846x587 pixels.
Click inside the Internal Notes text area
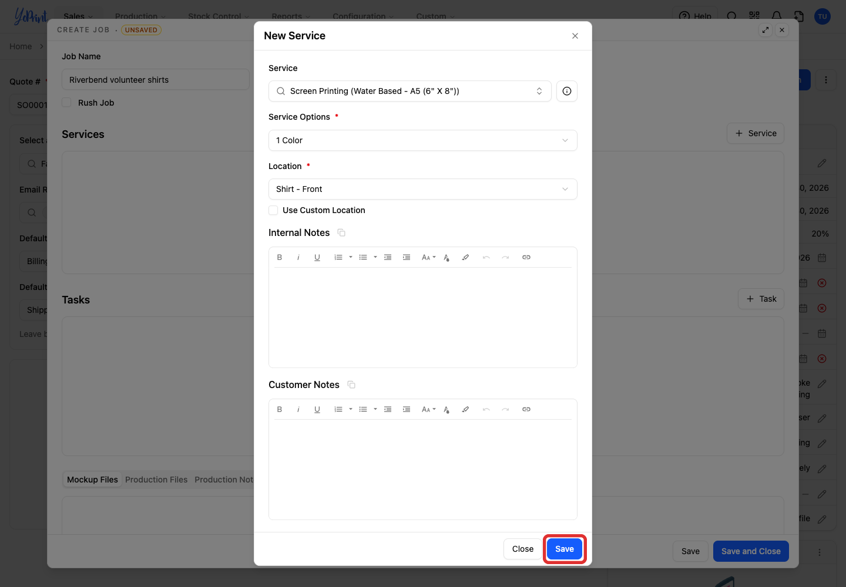coord(423,317)
